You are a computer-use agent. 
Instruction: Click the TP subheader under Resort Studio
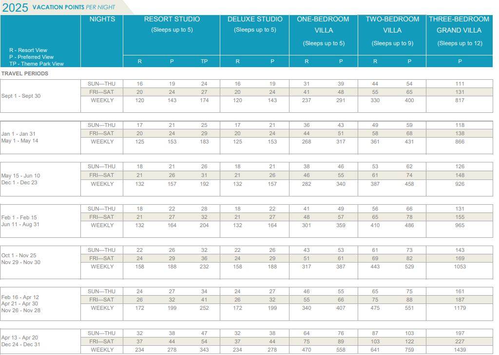coord(204,62)
